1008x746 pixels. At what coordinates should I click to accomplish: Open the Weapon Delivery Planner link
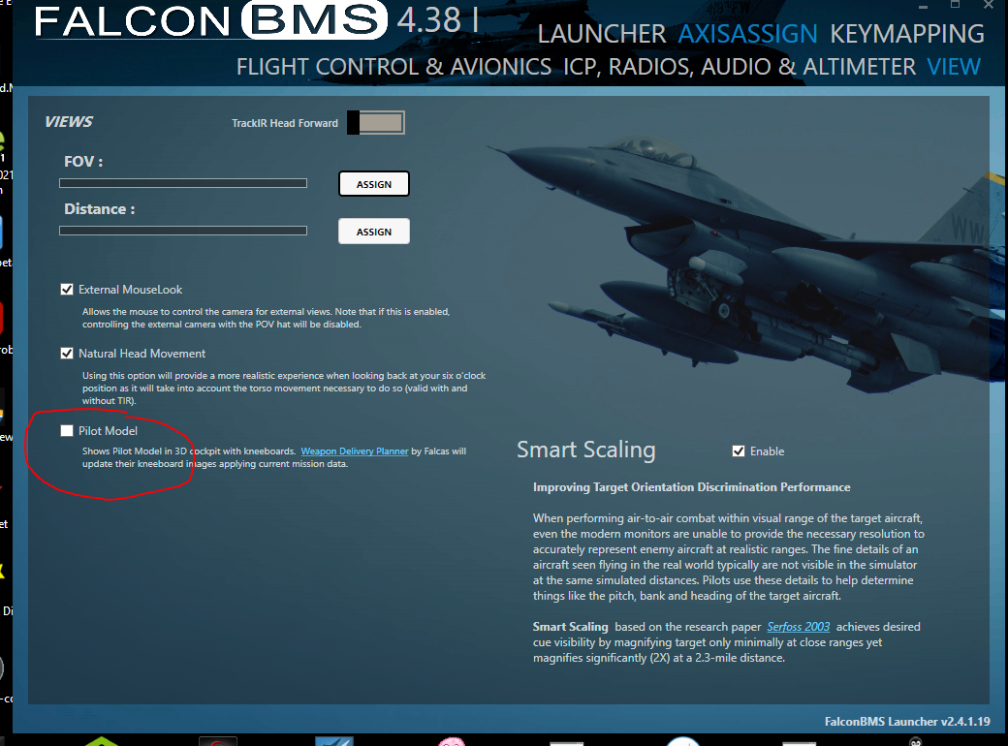pos(354,451)
